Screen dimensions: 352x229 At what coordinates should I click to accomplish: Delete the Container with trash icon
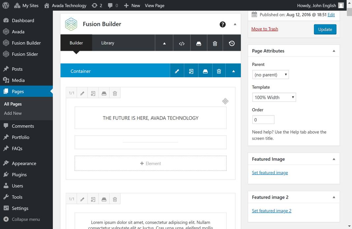(x=219, y=71)
